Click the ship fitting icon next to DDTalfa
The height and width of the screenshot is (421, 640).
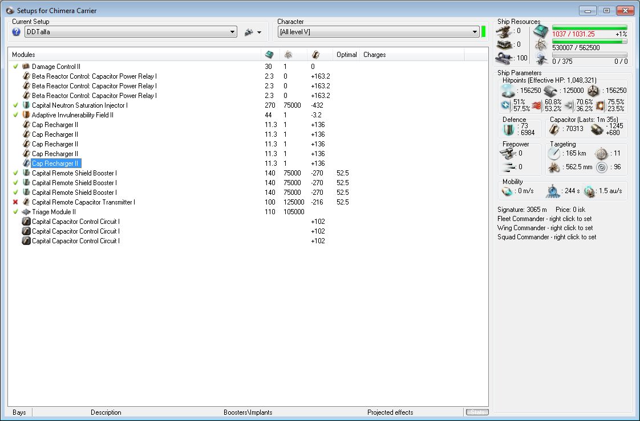pos(249,32)
